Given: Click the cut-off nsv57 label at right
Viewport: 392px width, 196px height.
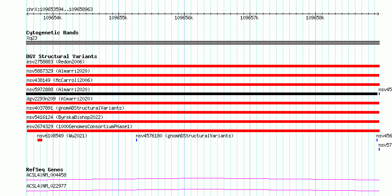Looking at the screenshot, I should point(385,145).
